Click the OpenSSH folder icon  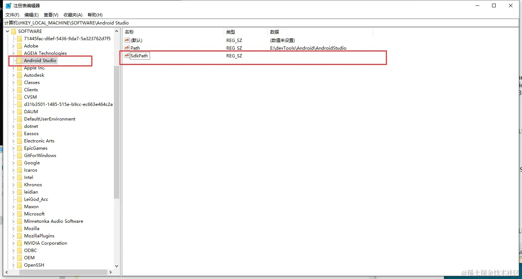pos(20,265)
